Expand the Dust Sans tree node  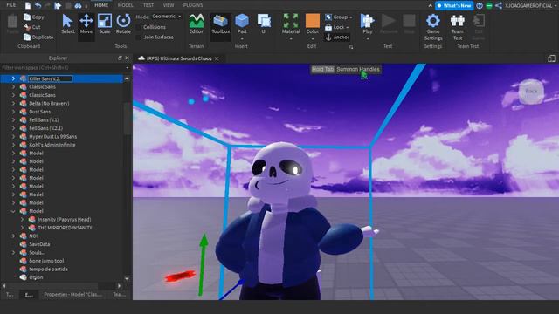pos(13,112)
